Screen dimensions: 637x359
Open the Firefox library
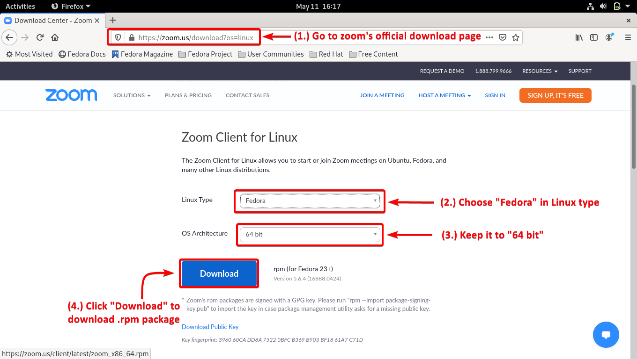click(578, 37)
